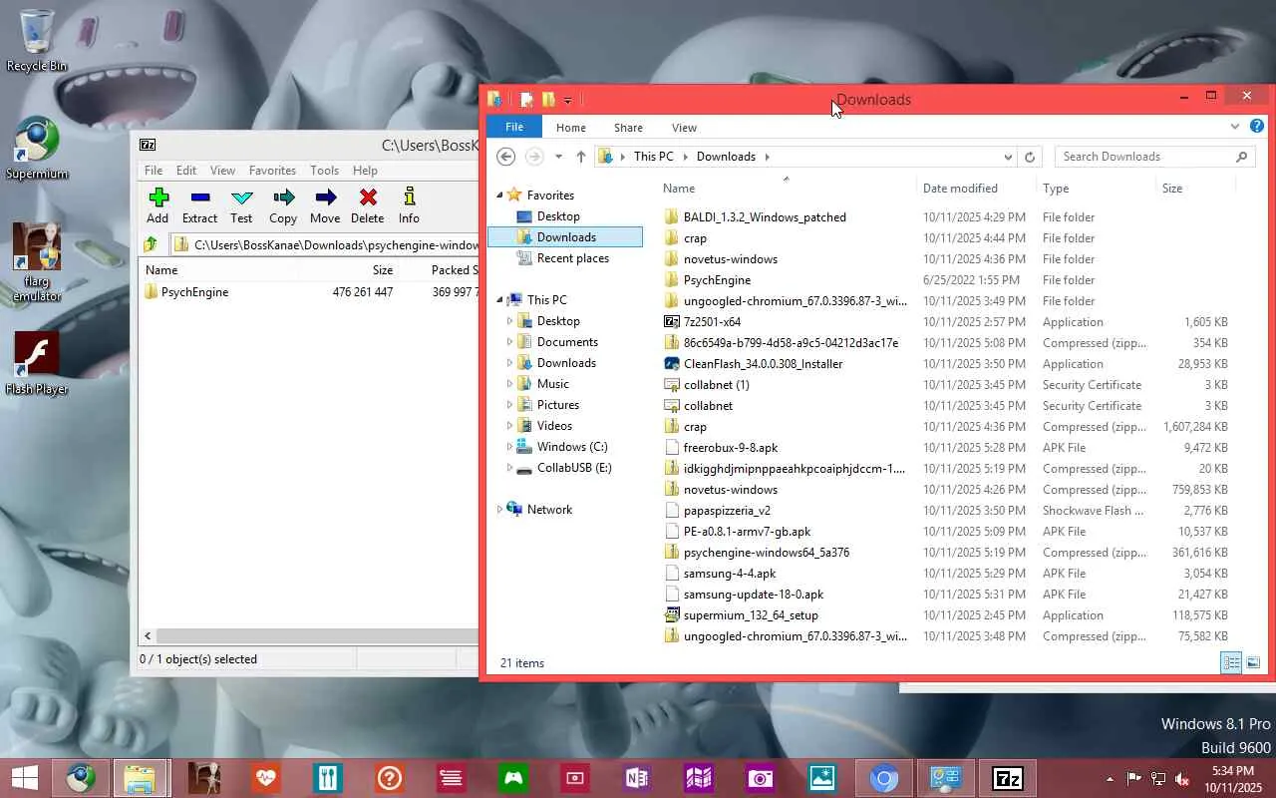Open Action Center flag in system tray

click(1134, 779)
